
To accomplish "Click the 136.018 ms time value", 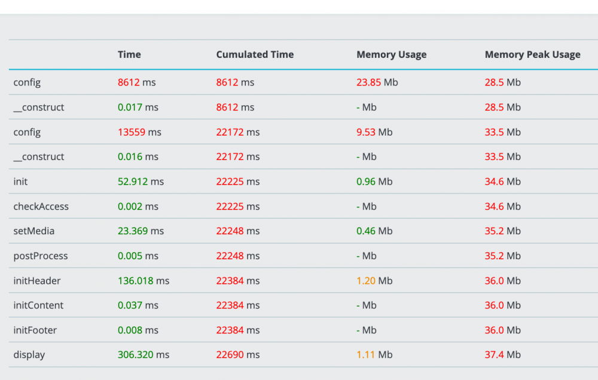I will [144, 281].
